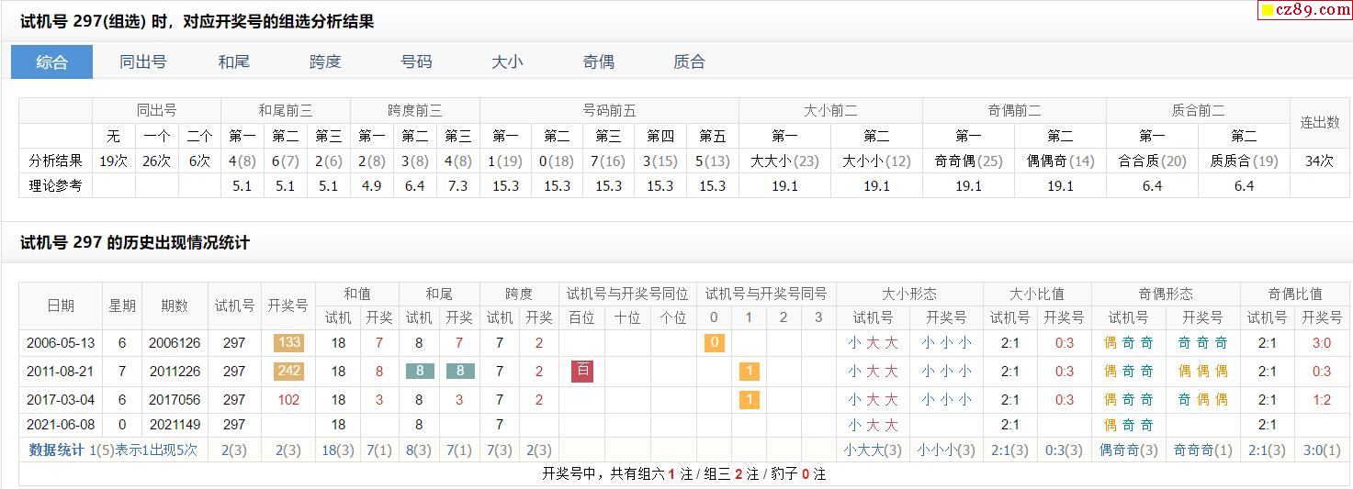Image resolution: width=1353 pixels, height=489 pixels.
Task: Click the 跨度前三 column header
Action: (414, 110)
